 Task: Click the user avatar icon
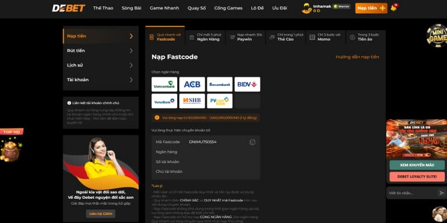(306, 8)
